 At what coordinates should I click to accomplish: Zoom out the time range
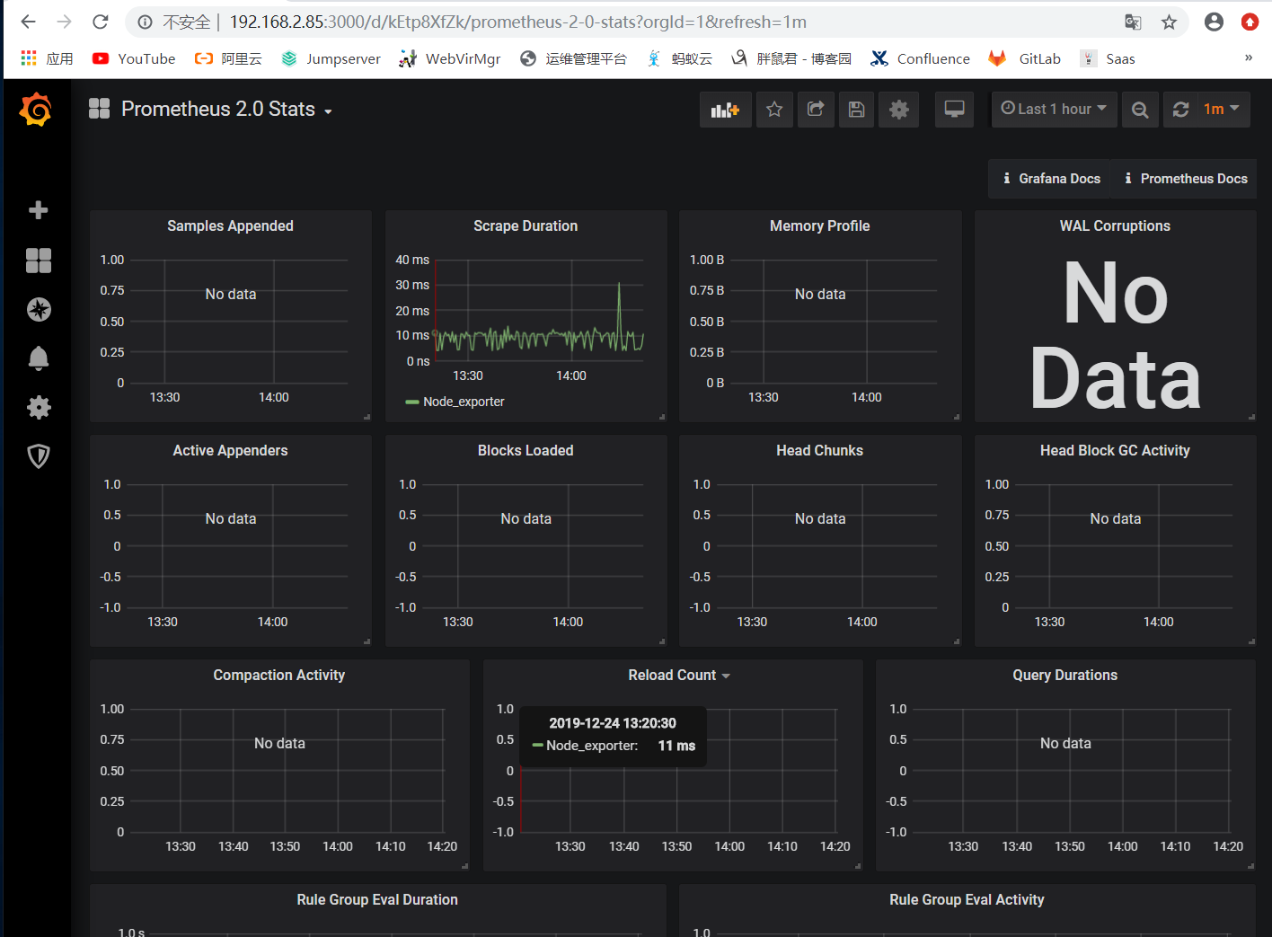tap(1140, 110)
